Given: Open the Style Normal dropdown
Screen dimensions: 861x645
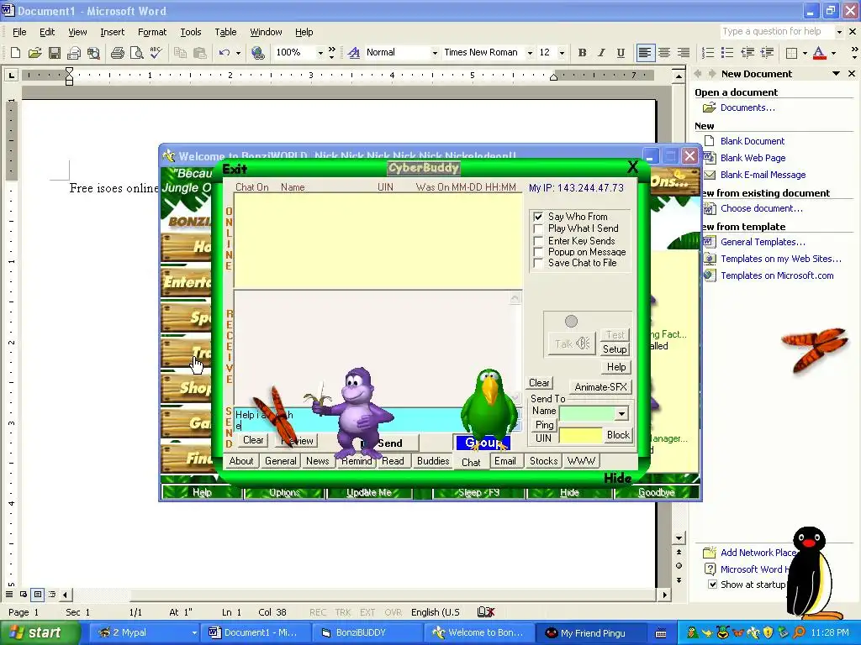Looking at the screenshot, I should [435, 53].
